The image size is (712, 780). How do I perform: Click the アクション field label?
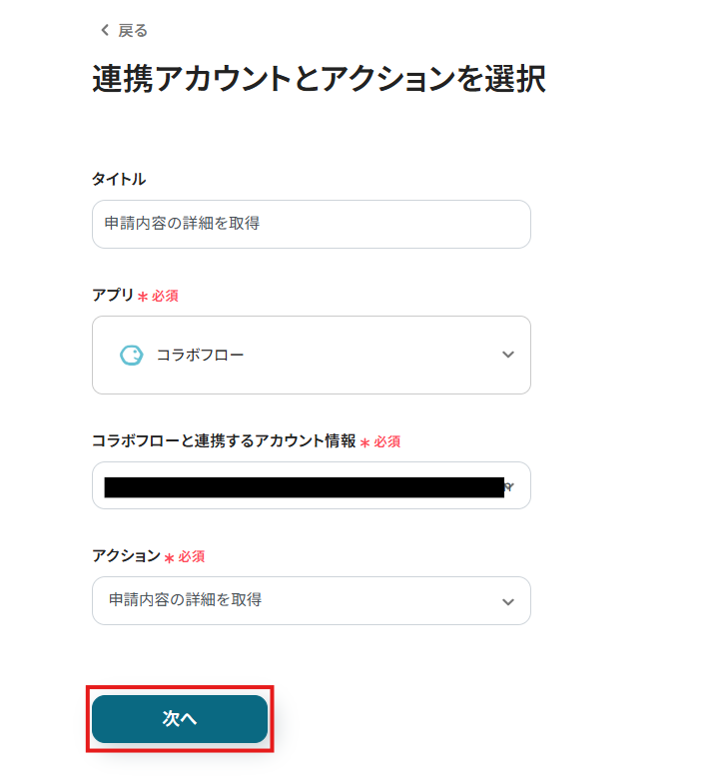point(126,555)
